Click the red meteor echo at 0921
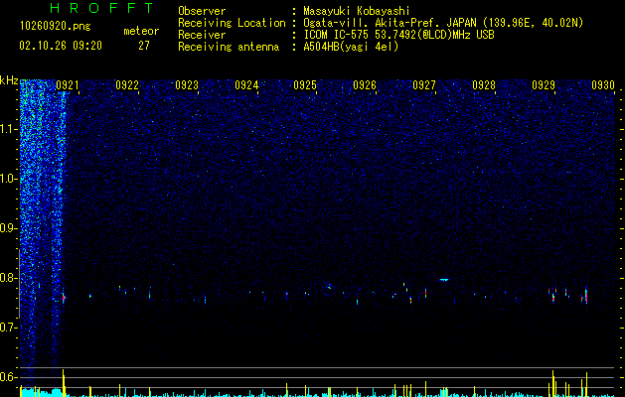The image size is (625, 397). tap(64, 297)
